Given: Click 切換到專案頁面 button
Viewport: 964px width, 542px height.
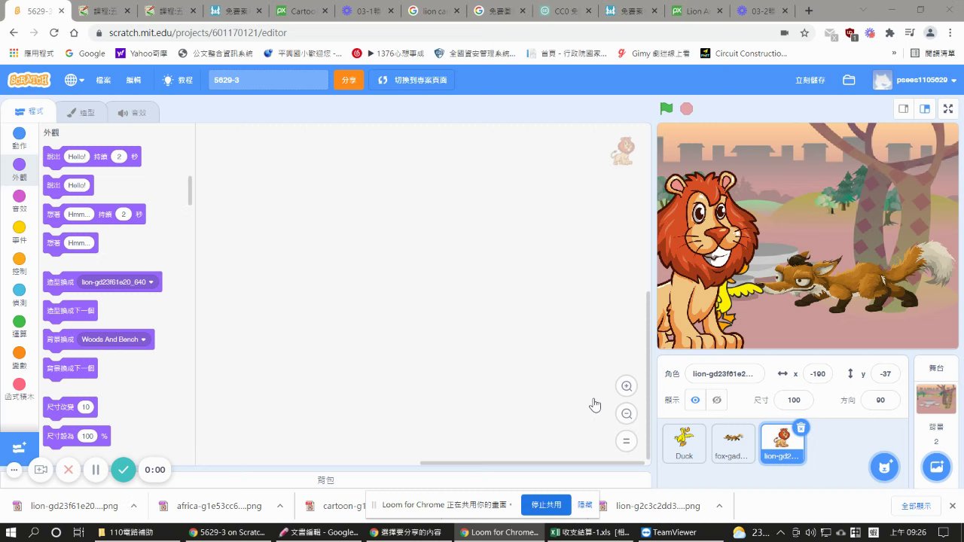Looking at the screenshot, I should point(411,80).
